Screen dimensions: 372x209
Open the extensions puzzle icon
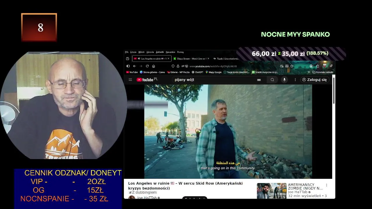click(318, 66)
